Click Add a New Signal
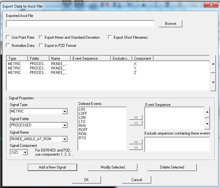The image size is (220, 188). tap(52, 167)
